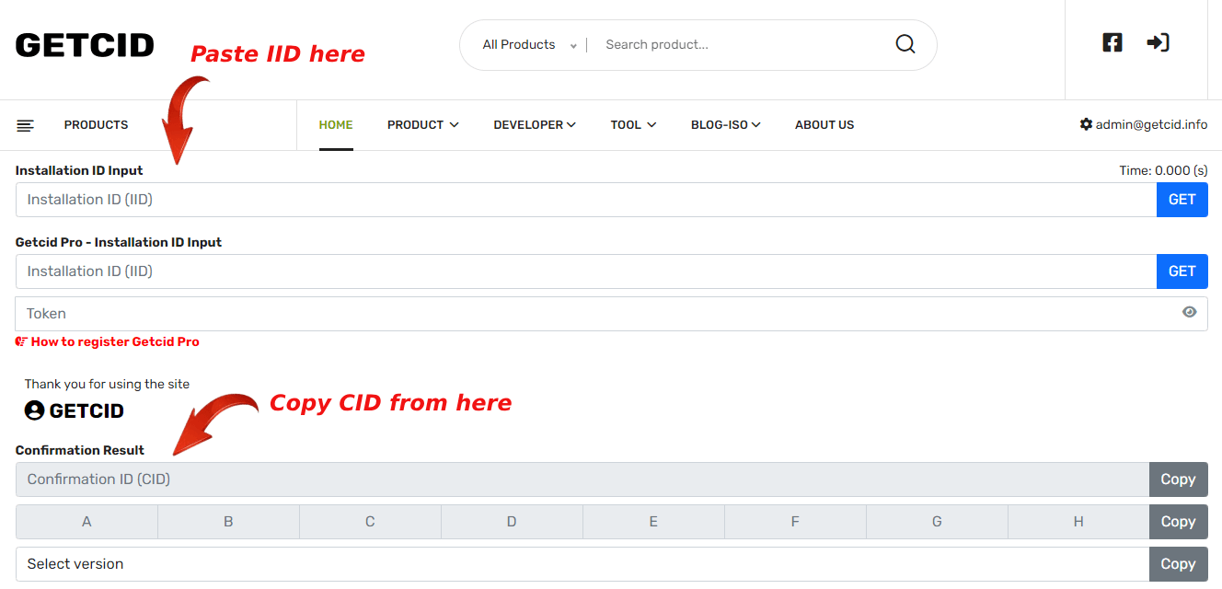1222x589 pixels.
Task: Toggle Token visibility with the eye icon
Action: [x=1191, y=313]
